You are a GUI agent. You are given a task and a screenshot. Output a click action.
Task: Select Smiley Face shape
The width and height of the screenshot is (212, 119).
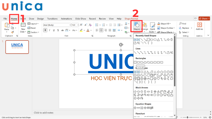point(155,79)
